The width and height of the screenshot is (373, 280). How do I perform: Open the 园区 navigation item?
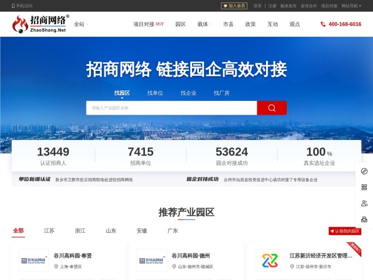(180, 24)
